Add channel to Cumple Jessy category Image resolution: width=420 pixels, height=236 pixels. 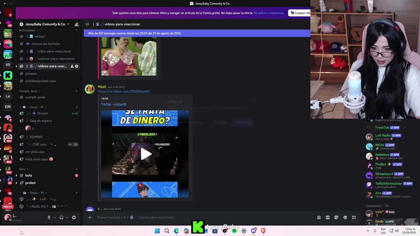point(76,91)
